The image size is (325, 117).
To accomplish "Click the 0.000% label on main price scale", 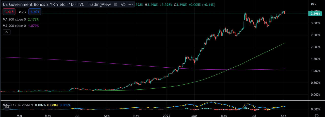I will tap(316, 95).
